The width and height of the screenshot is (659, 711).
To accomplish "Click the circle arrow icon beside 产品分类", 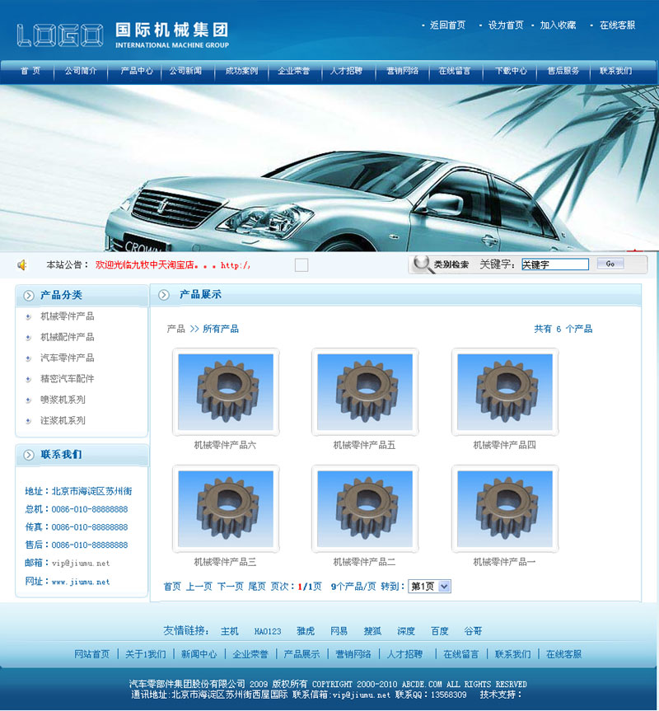I will tap(29, 296).
